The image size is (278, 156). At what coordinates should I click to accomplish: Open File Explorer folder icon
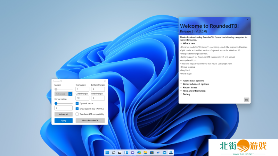[x=145, y=153]
